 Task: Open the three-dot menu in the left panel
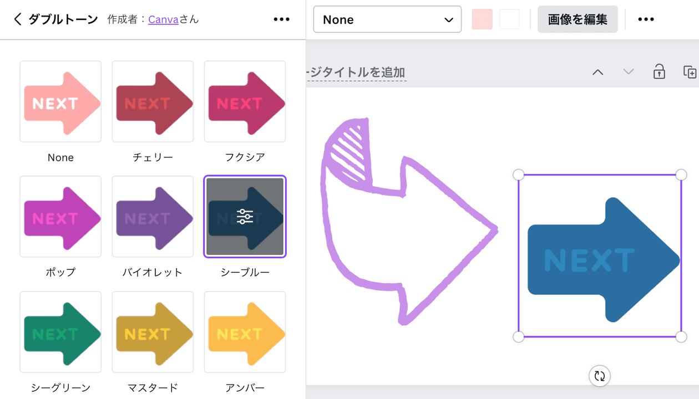[x=281, y=18]
